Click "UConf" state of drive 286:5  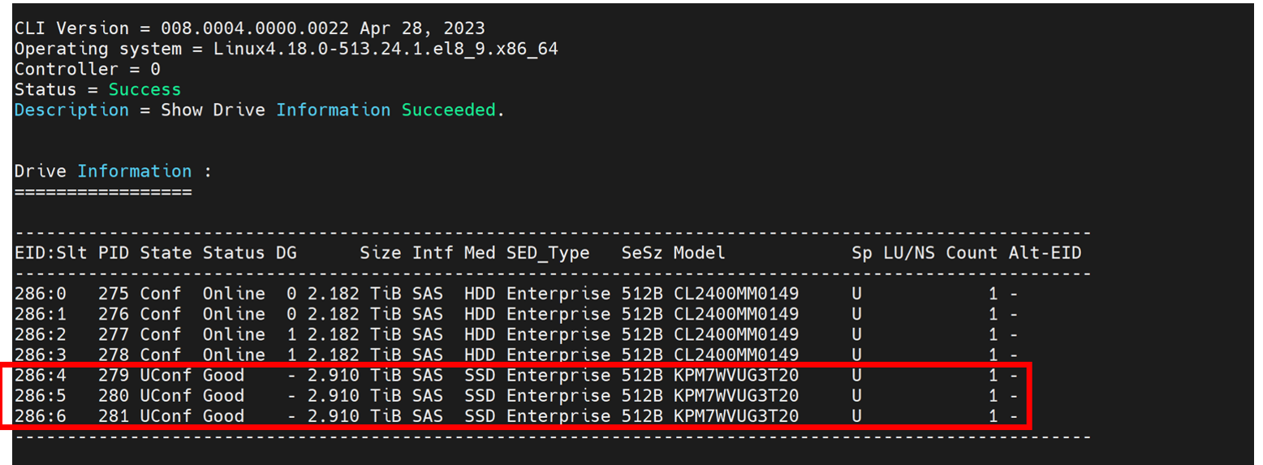[166, 396]
